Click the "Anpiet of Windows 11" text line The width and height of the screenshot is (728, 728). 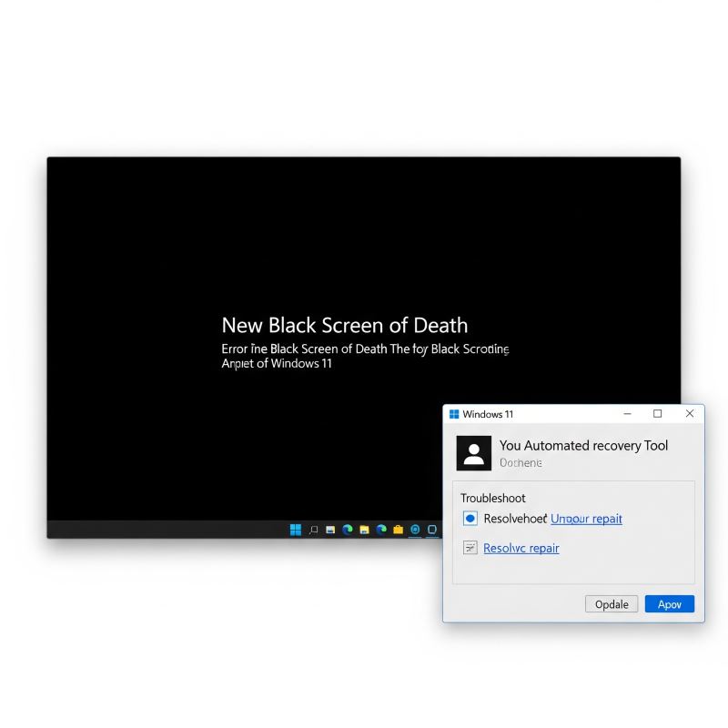(277, 363)
